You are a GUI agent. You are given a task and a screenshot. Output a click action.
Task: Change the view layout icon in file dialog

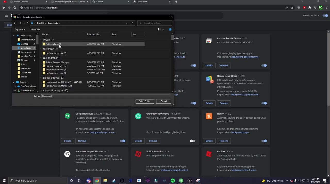pyautogui.click(x=159, y=29)
